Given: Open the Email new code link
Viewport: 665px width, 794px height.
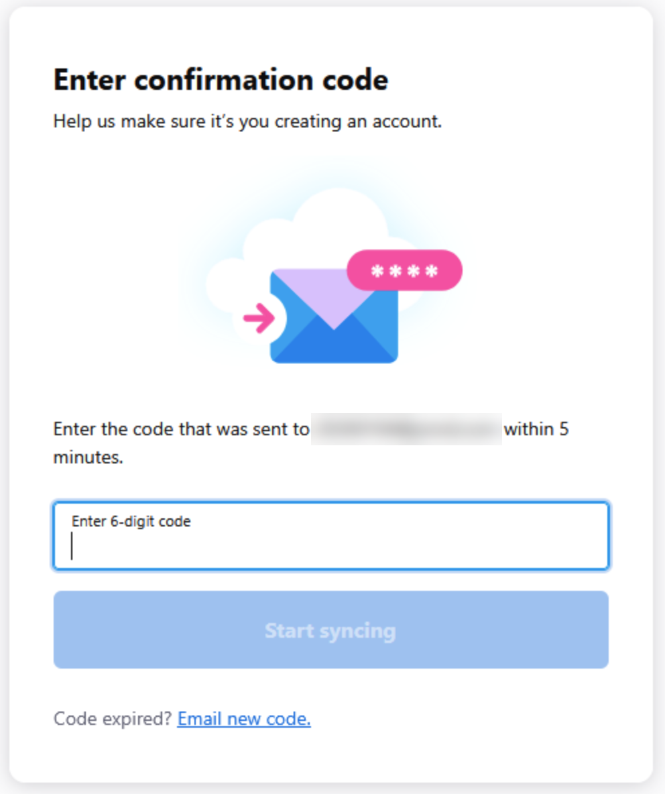Looking at the screenshot, I should (243, 719).
